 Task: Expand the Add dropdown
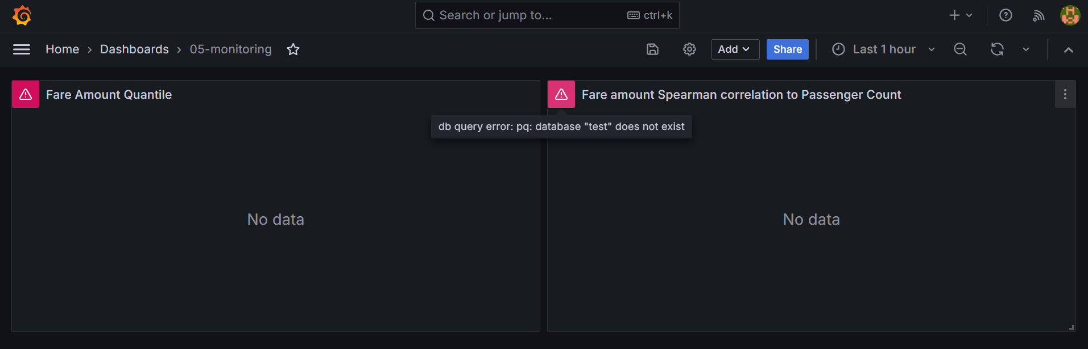pyautogui.click(x=735, y=49)
